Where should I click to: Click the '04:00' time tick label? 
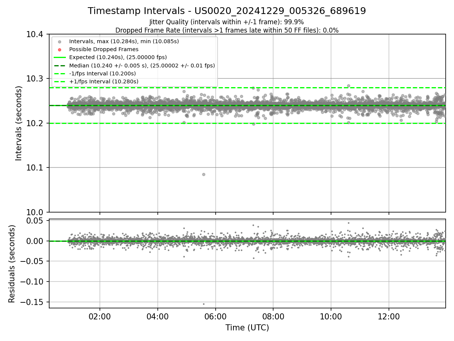point(158,316)
